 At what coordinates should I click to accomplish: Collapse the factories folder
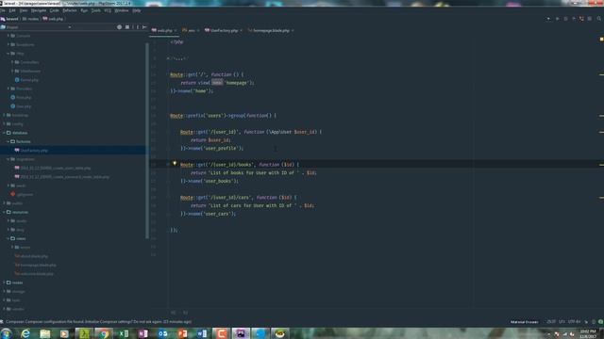(8, 142)
